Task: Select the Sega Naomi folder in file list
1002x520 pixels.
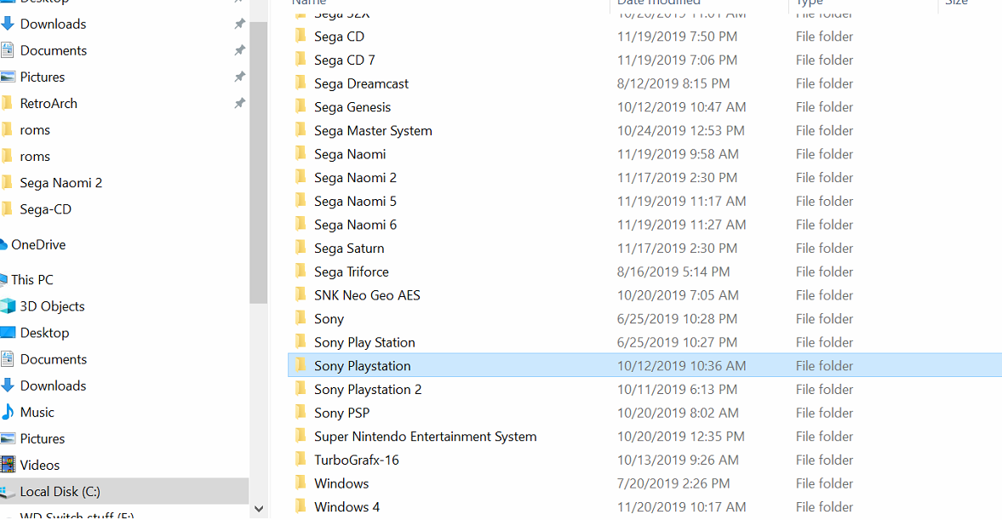Action: point(350,154)
